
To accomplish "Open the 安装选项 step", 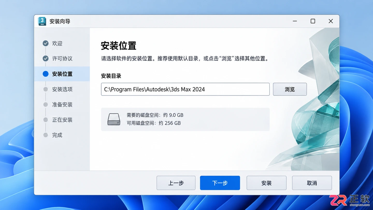I will [x=62, y=89].
